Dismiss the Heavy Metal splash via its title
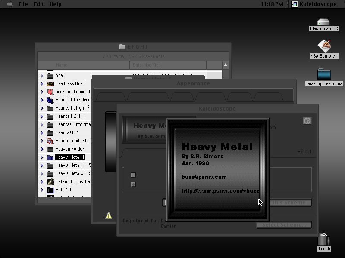 point(217,147)
